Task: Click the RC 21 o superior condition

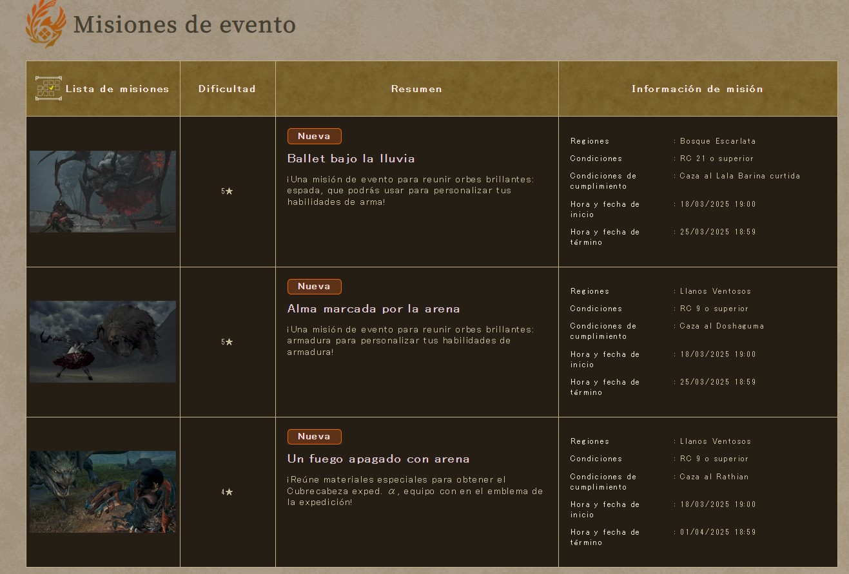Action: tap(717, 158)
